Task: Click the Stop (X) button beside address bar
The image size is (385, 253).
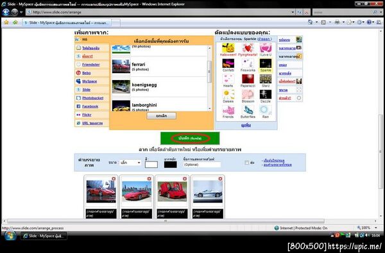Action: 307,12
